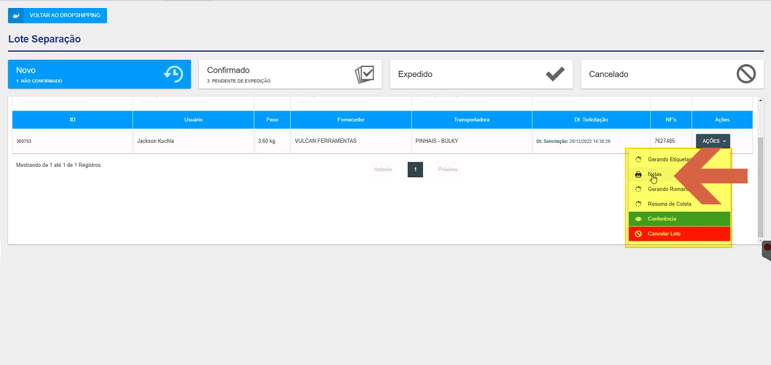Click the eye icon in Conferência entry
This screenshot has width=771, height=365.
638,219
